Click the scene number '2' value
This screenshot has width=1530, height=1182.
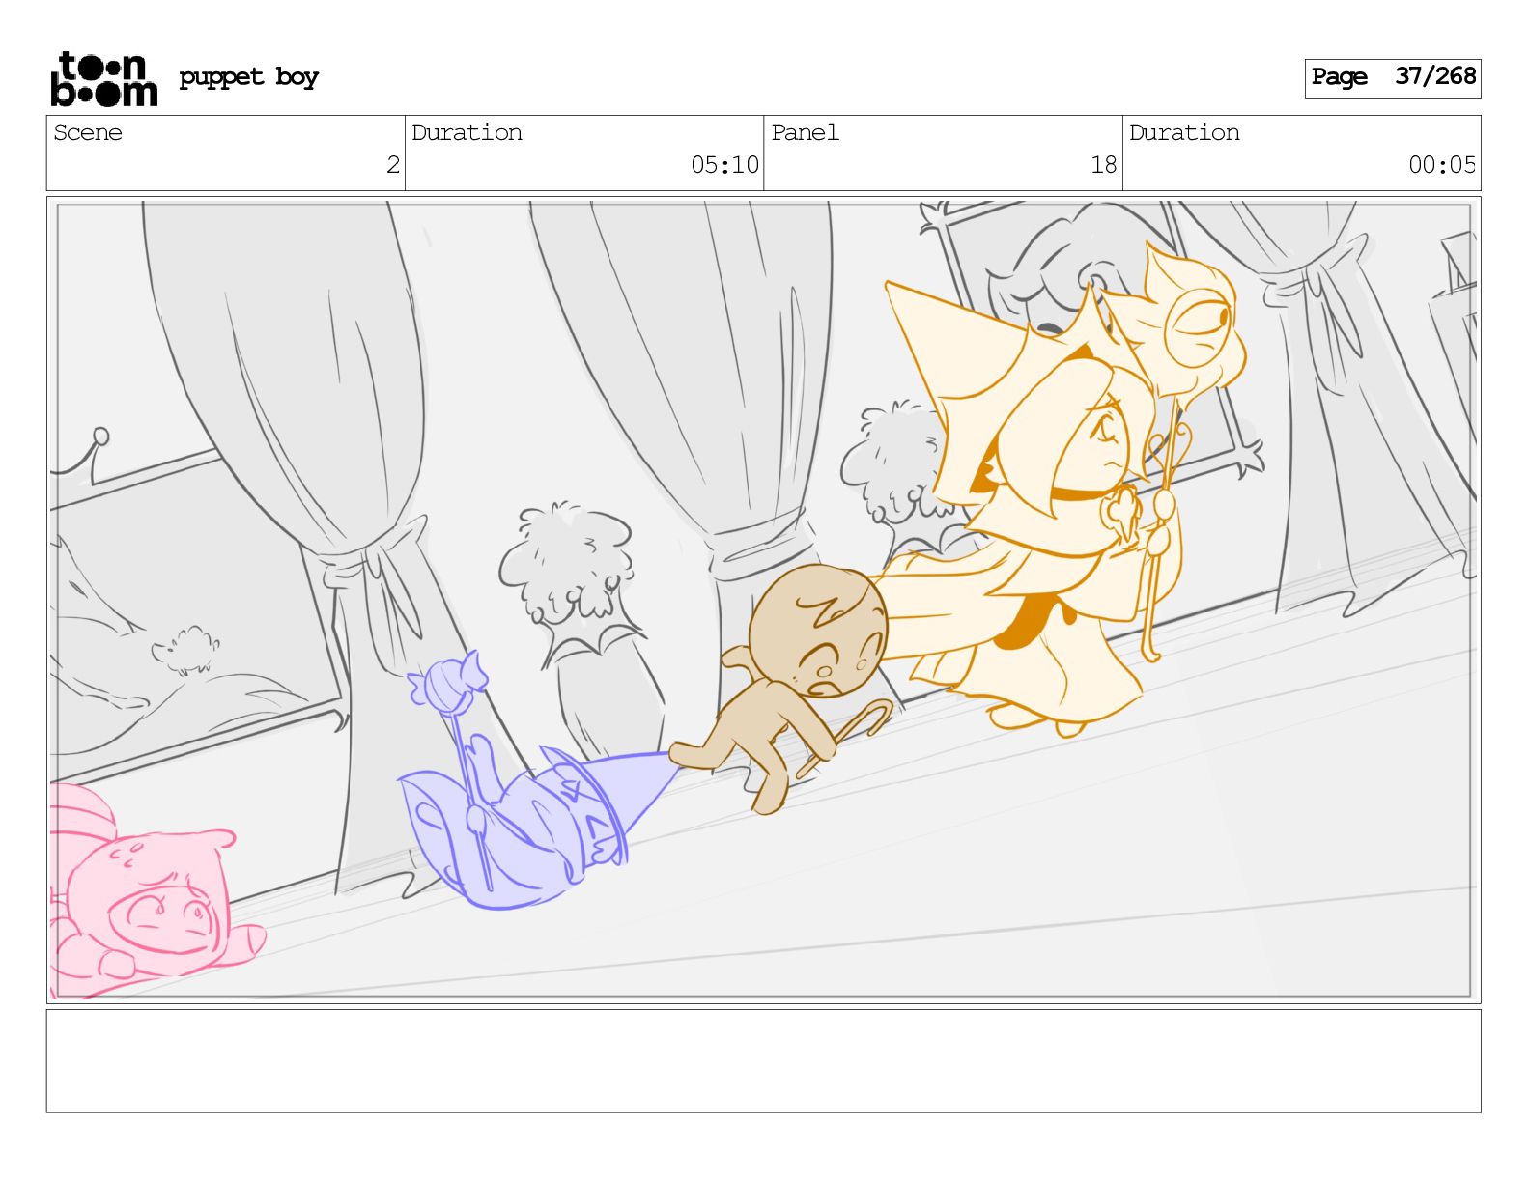392,165
